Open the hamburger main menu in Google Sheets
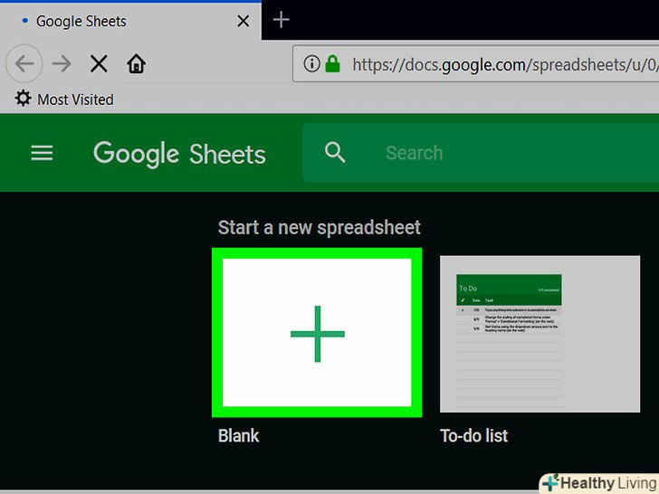 tap(42, 153)
